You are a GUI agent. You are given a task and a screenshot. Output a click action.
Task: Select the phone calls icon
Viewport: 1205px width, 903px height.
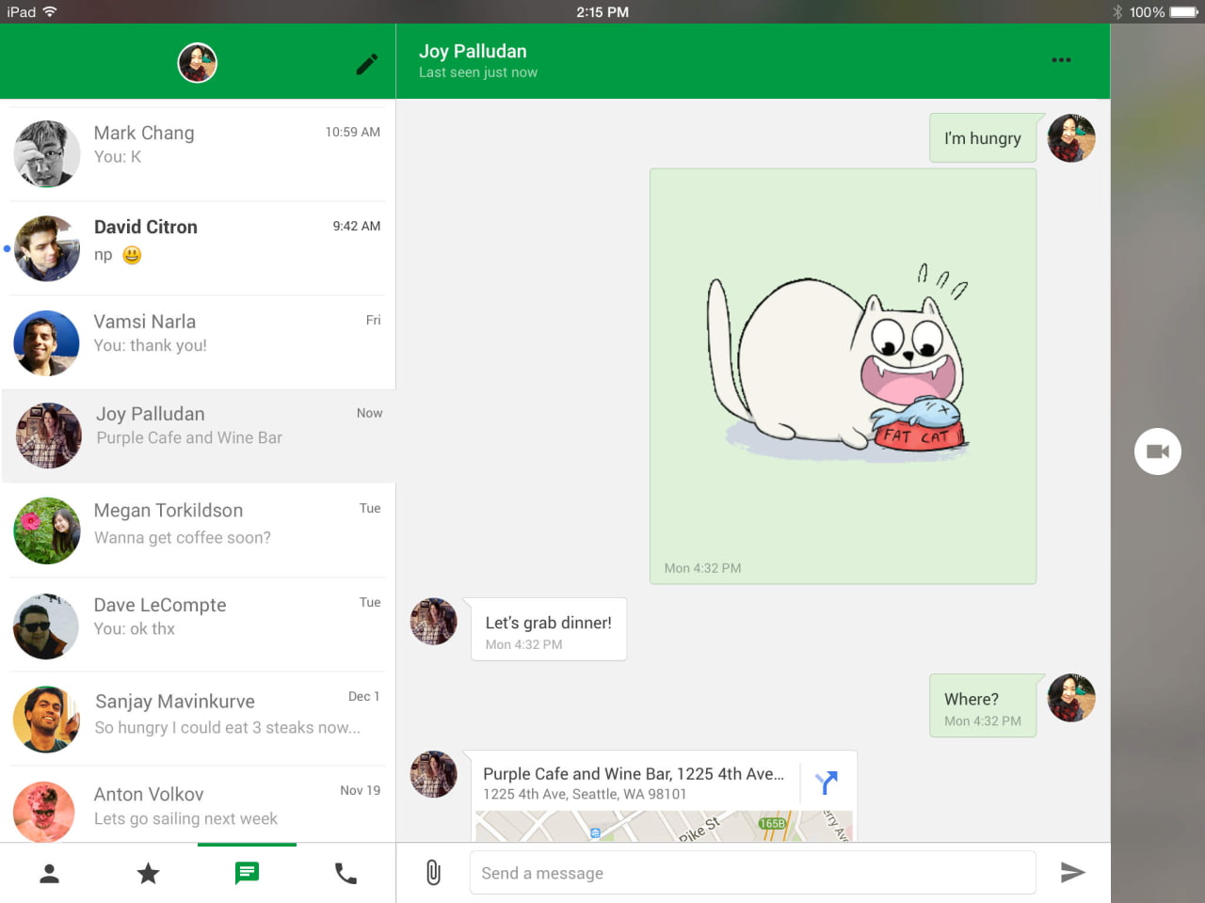[x=345, y=873]
